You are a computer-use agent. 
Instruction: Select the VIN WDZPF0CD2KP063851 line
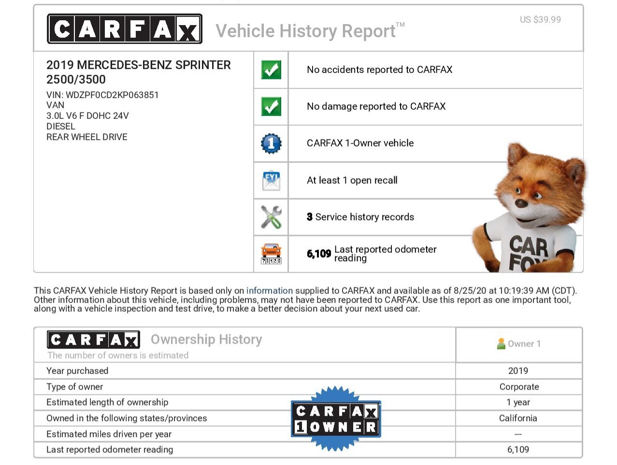point(102,95)
